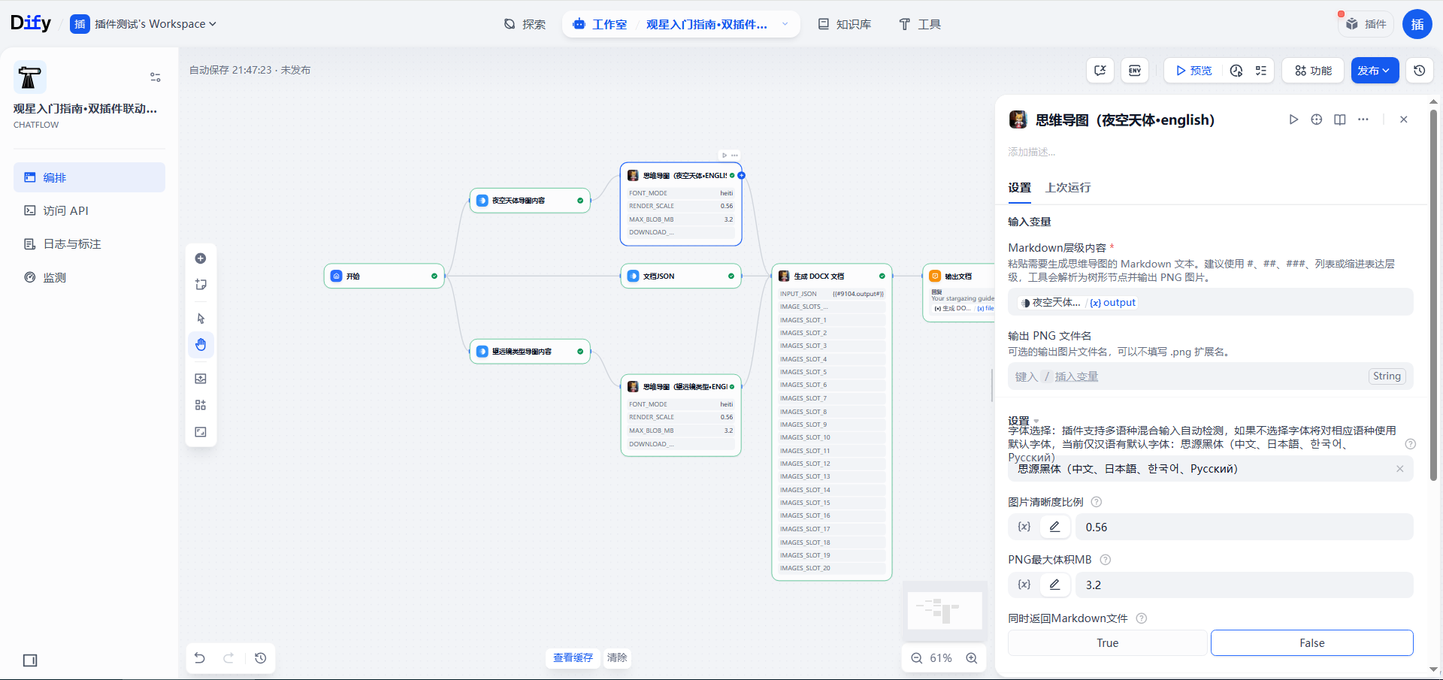Image resolution: width=1443 pixels, height=680 pixels.
Task: Click the right panel vertical scrollbar
Action: coord(1433,296)
